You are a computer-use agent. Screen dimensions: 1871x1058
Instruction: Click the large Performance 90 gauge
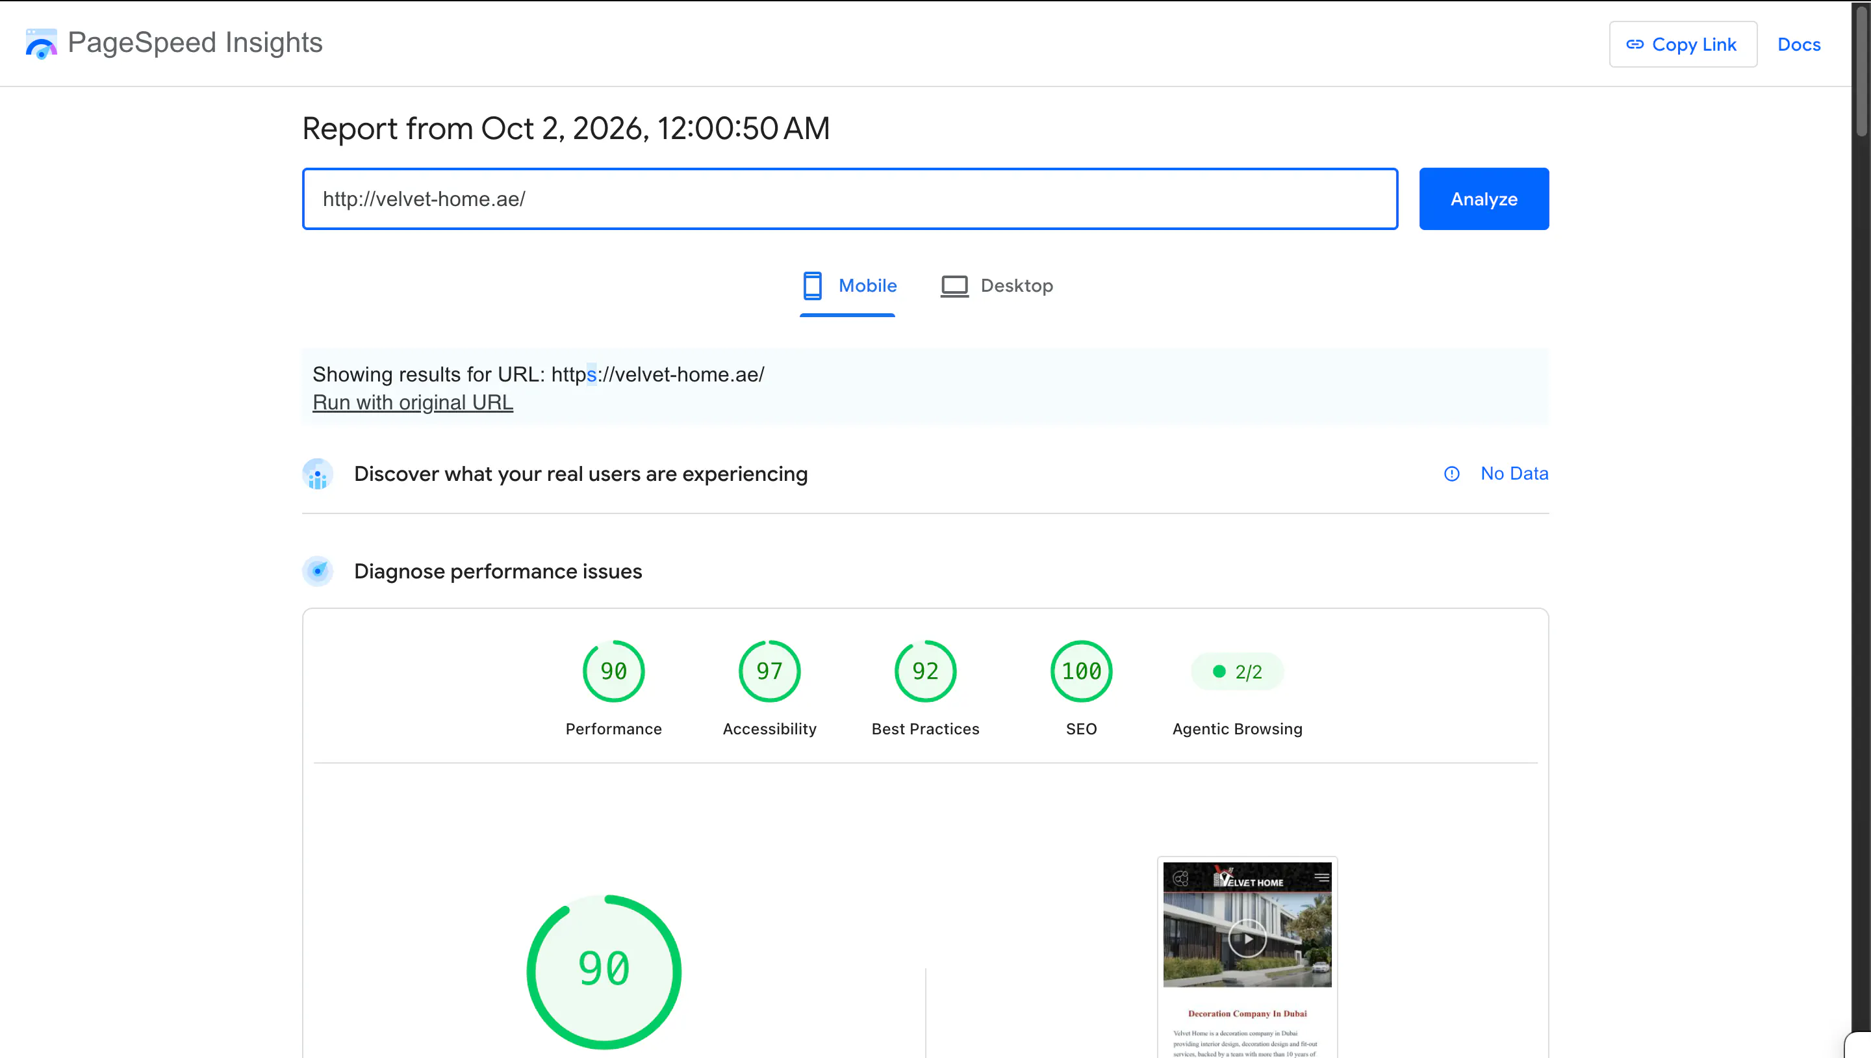[x=604, y=972]
